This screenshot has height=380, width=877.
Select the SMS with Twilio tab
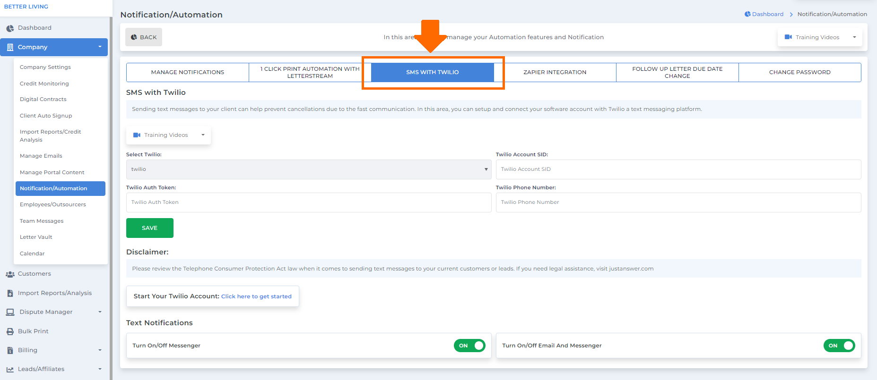click(433, 72)
